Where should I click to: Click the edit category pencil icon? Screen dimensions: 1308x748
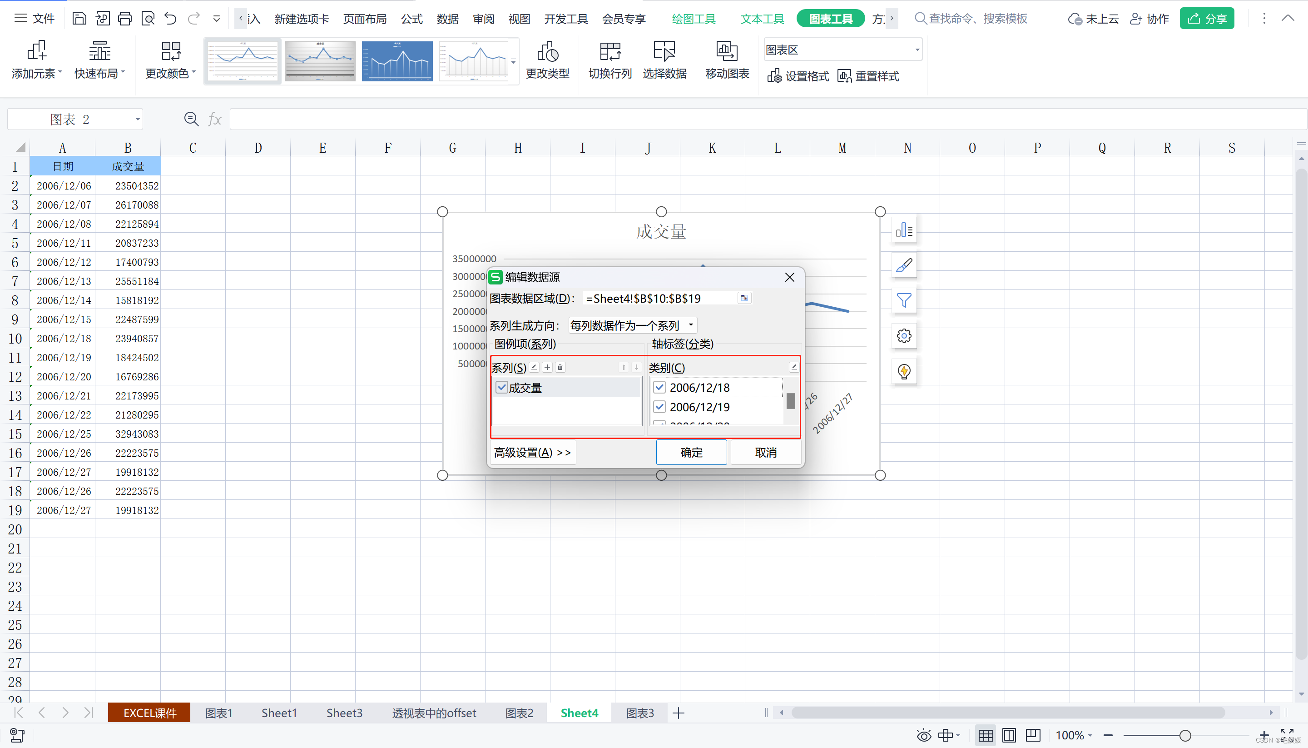(x=793, y=367)
